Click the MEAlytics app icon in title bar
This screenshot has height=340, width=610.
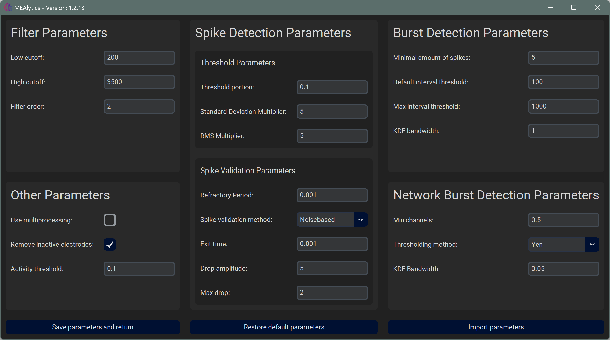click(x=8, y=8)
